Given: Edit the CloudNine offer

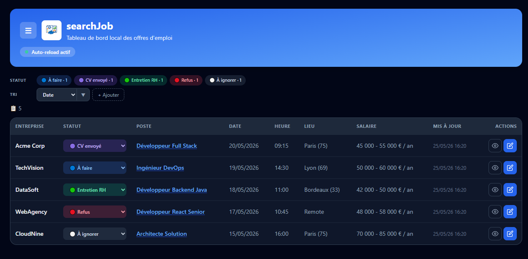Looking at the screenshot, I should pyautogui.click(x=510, y=234).
